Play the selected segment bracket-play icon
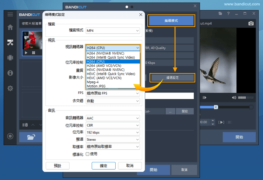Image resolution: width=263 pixels, height=180 pixels. (x=221, y=122)
